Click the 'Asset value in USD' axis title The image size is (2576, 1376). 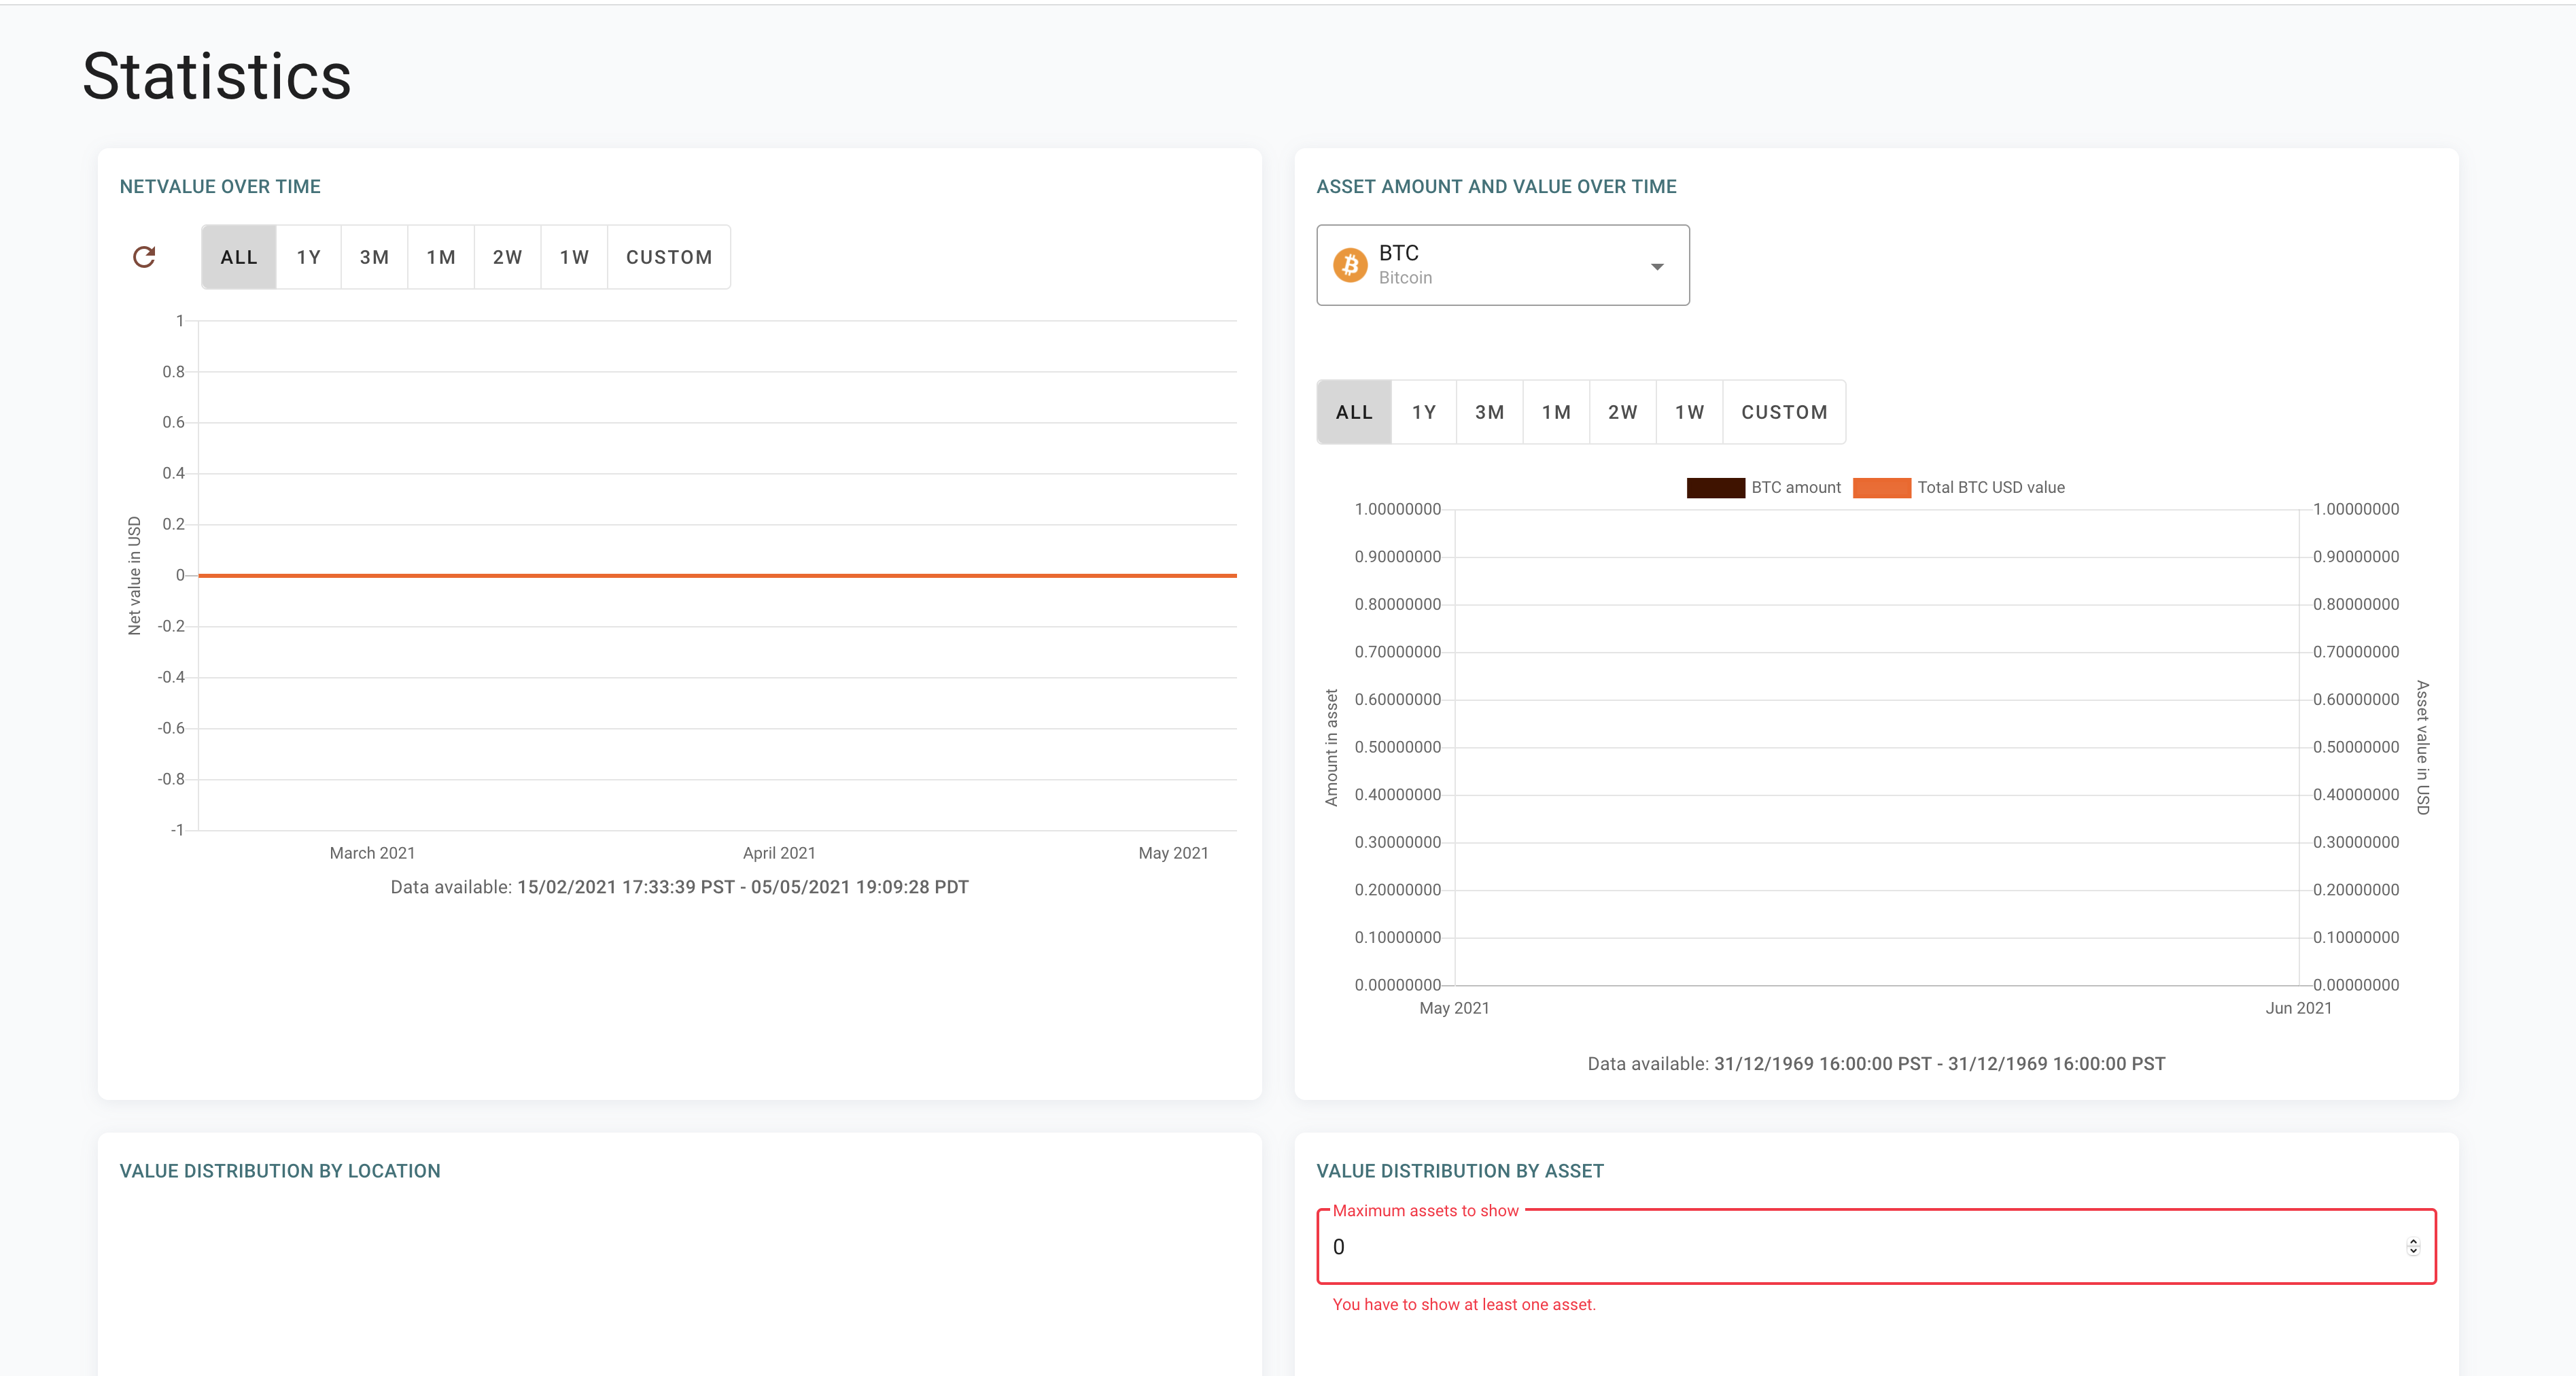[2422, 747]
